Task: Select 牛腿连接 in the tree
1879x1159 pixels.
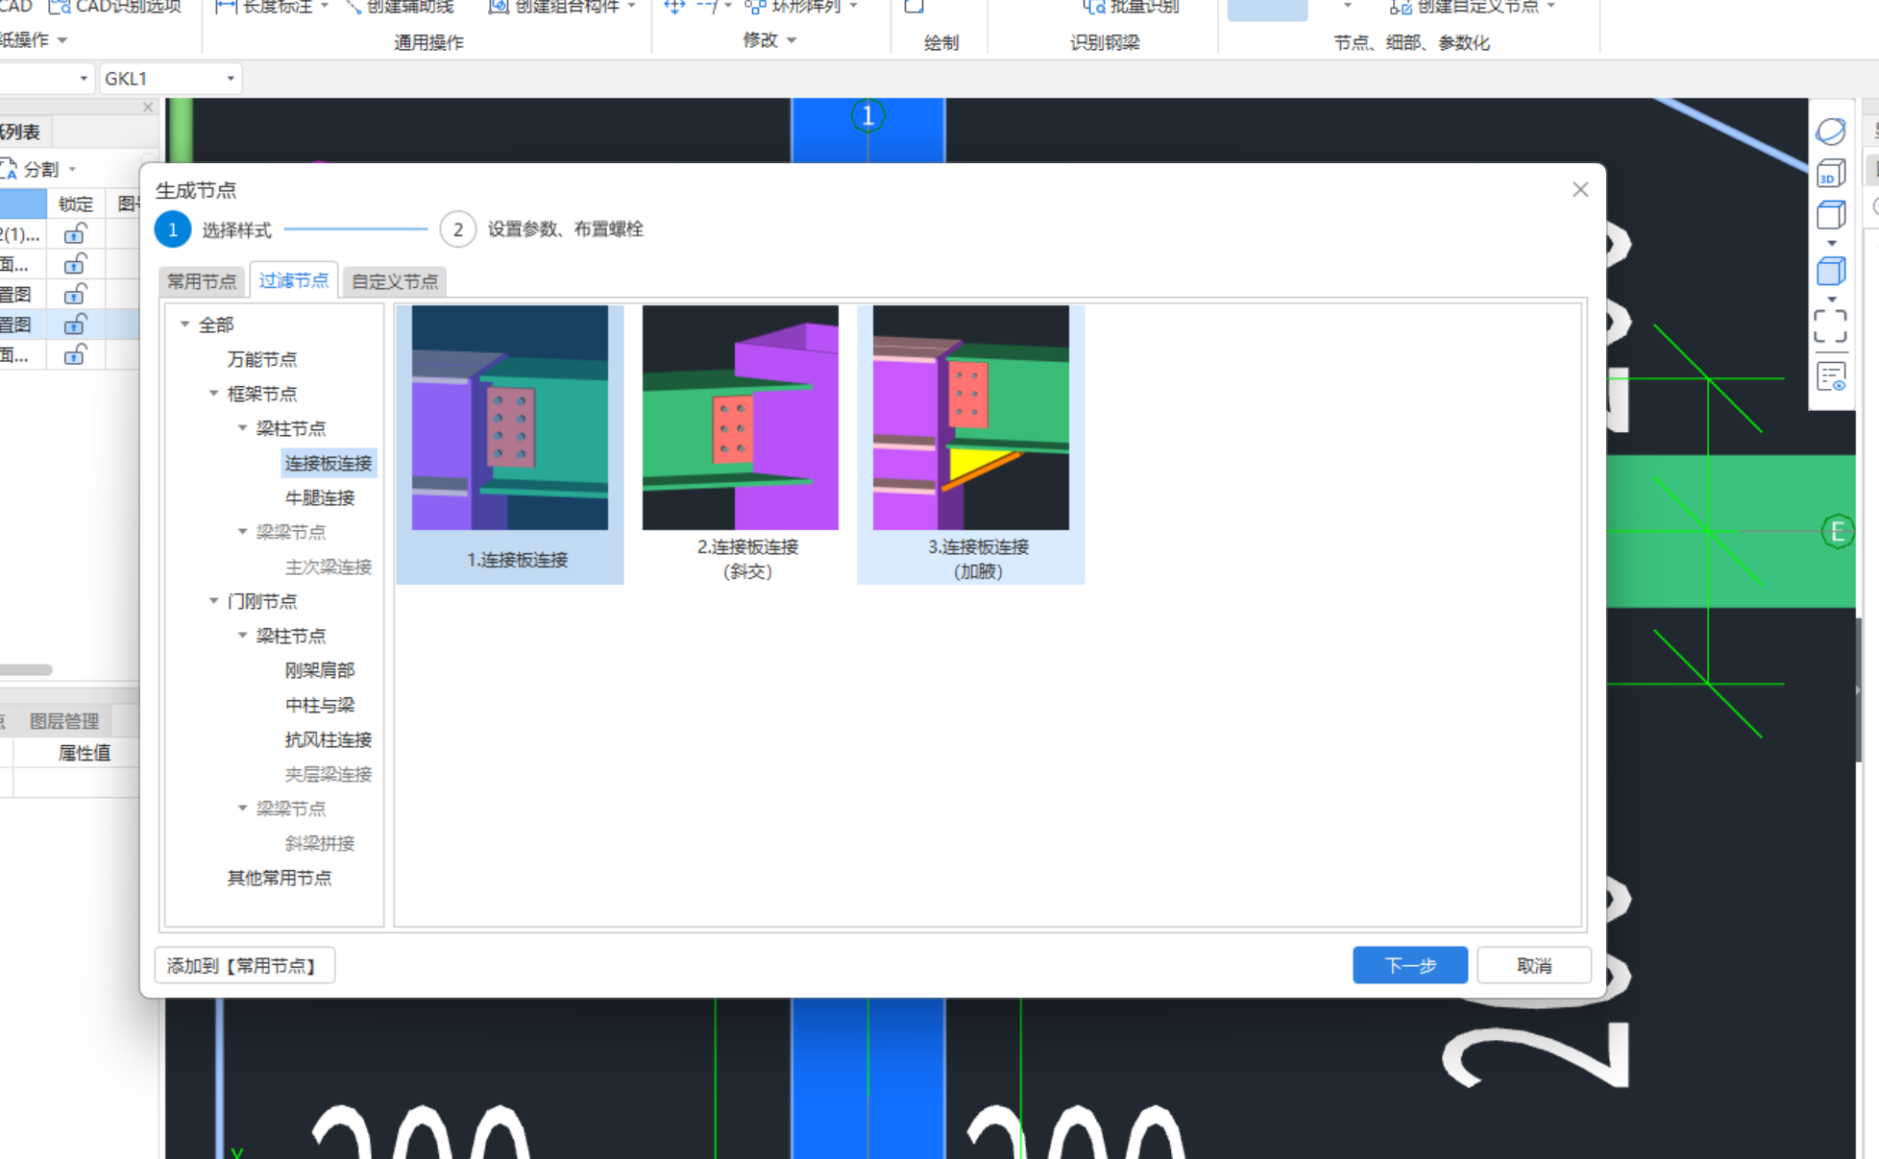Action: [320, 497]
